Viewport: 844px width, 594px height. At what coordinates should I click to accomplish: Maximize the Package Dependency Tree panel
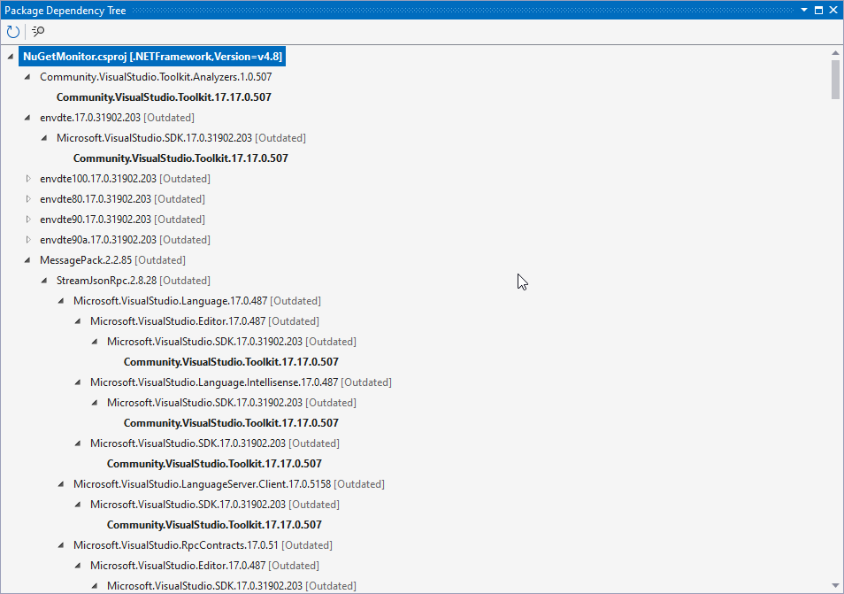[x=818, y=11]
